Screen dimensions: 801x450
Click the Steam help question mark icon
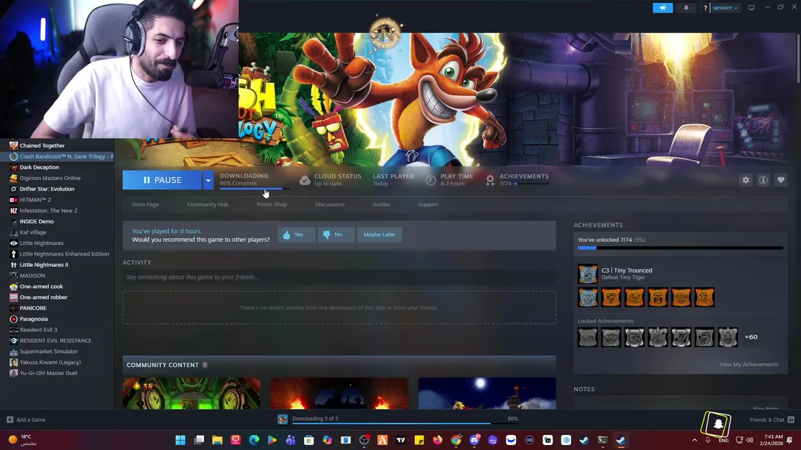[705, 7]
